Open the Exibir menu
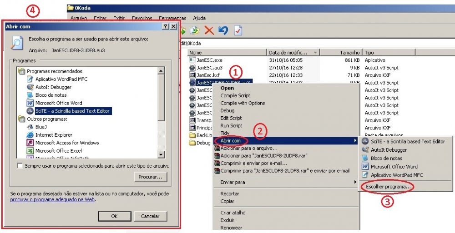 tap(119, 18)
